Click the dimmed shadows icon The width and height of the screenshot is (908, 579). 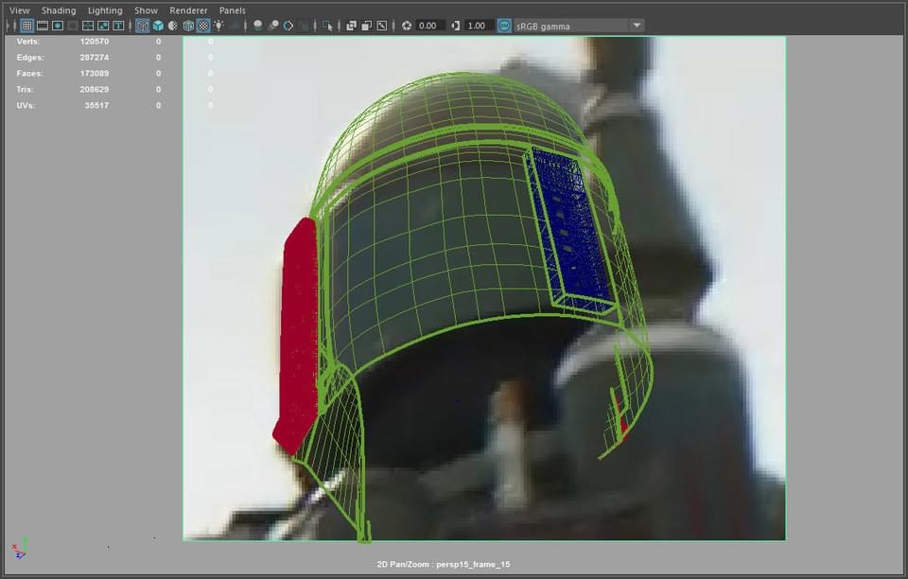coord(234,26)
